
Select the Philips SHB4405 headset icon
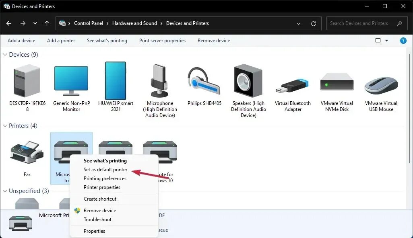tap(204, 82)
